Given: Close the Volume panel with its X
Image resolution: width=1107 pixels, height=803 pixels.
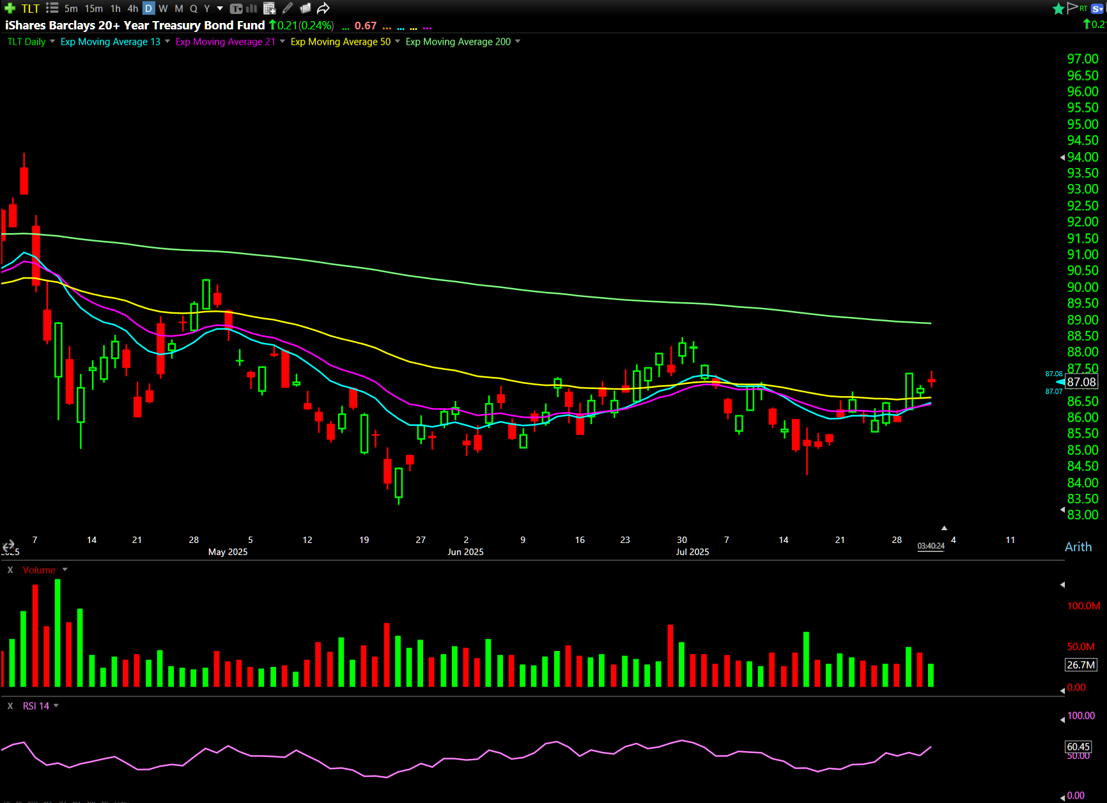Looking at the screenshot, I should [10, 570].
